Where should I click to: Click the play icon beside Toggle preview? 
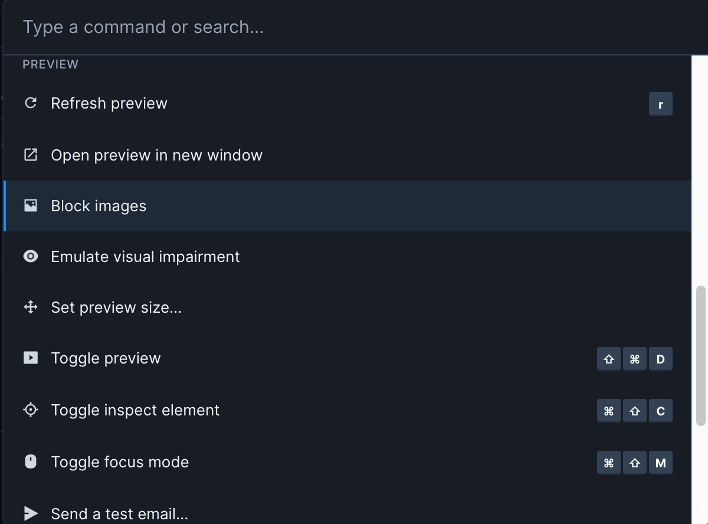coord(30,358)
